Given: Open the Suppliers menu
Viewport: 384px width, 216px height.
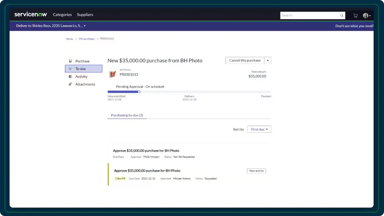Looking at the screenshot, I should (85, 15).
